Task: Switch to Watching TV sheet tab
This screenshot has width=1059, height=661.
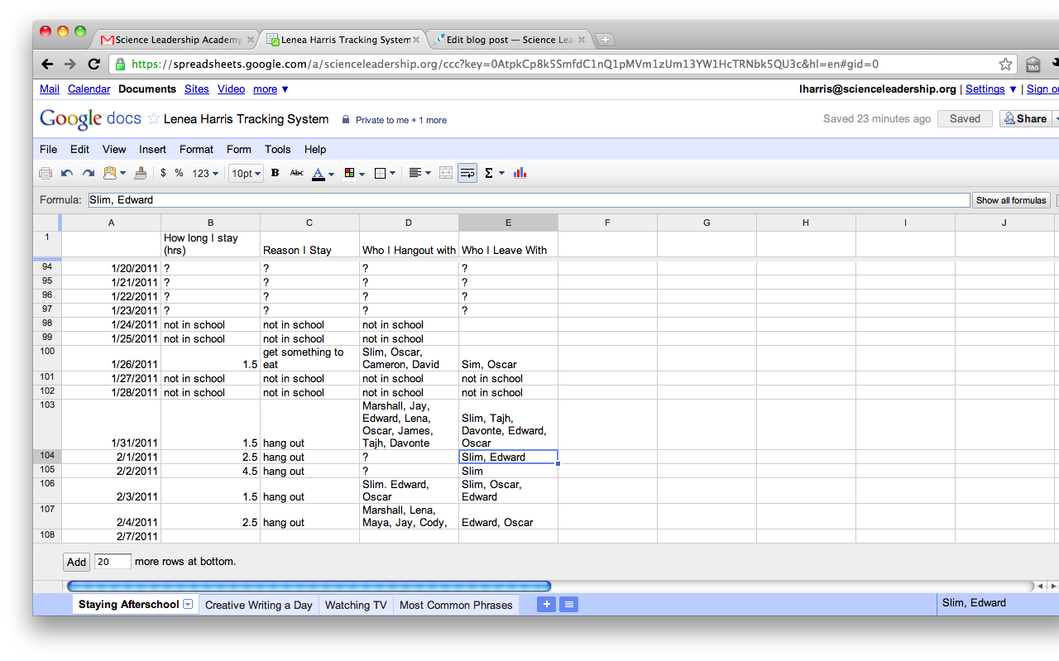Action: tap(356, 605)
